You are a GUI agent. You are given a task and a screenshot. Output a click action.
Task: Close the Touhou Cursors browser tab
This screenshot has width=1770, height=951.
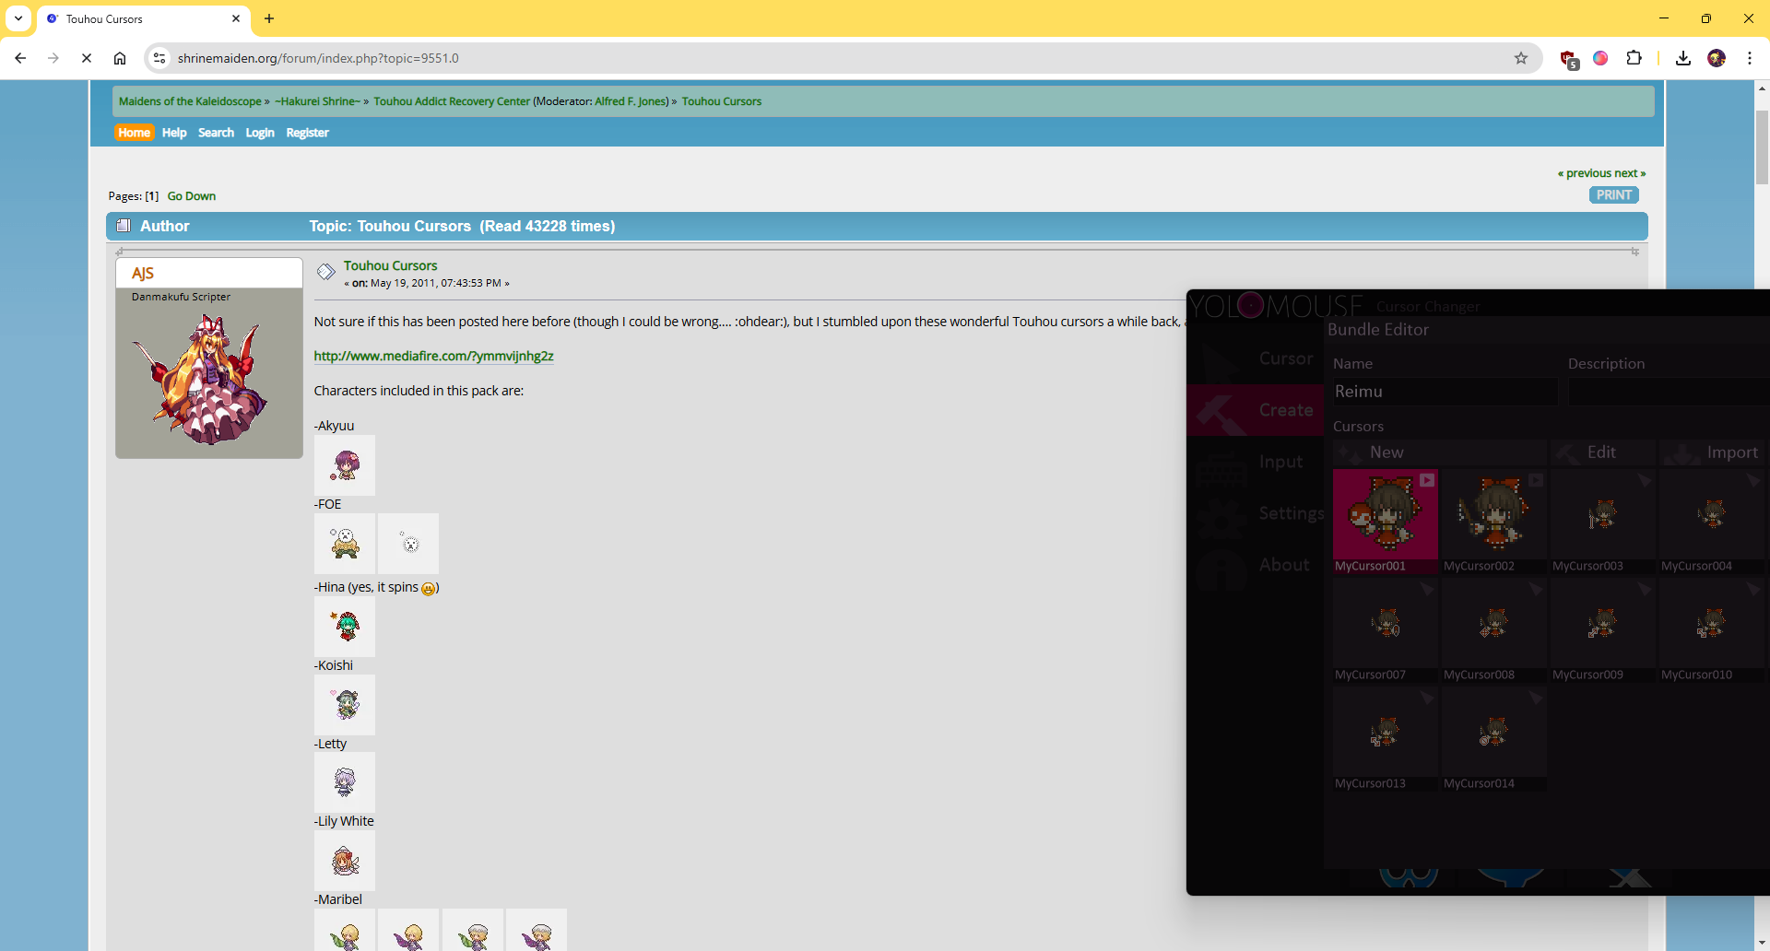coord(236,18)
